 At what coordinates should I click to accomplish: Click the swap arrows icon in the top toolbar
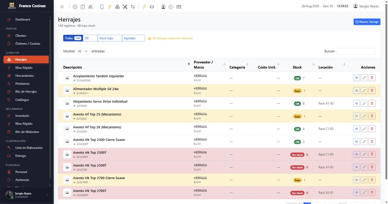133,7
